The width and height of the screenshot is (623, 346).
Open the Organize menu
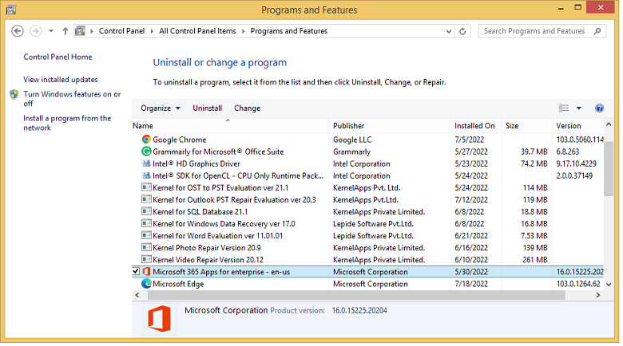coord(160,108)
